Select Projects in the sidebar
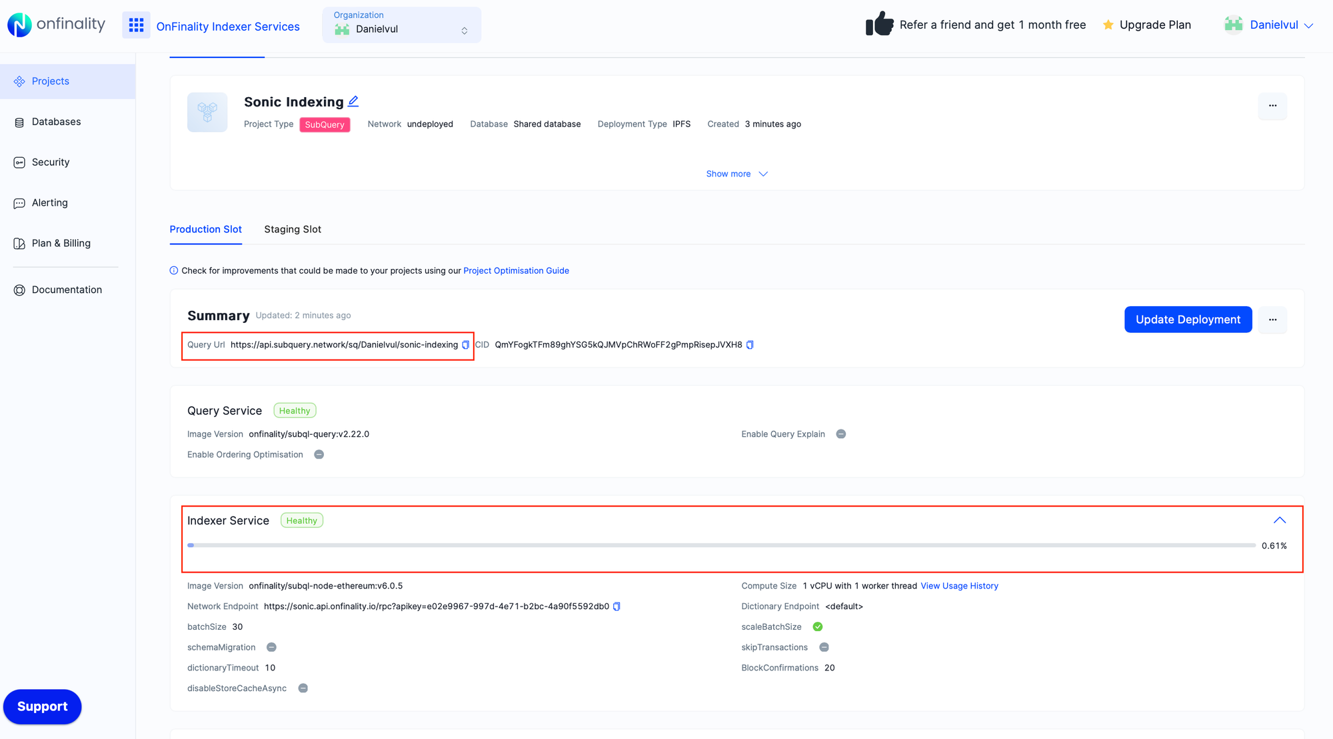The image size is (1333, 739). (50, 81)
